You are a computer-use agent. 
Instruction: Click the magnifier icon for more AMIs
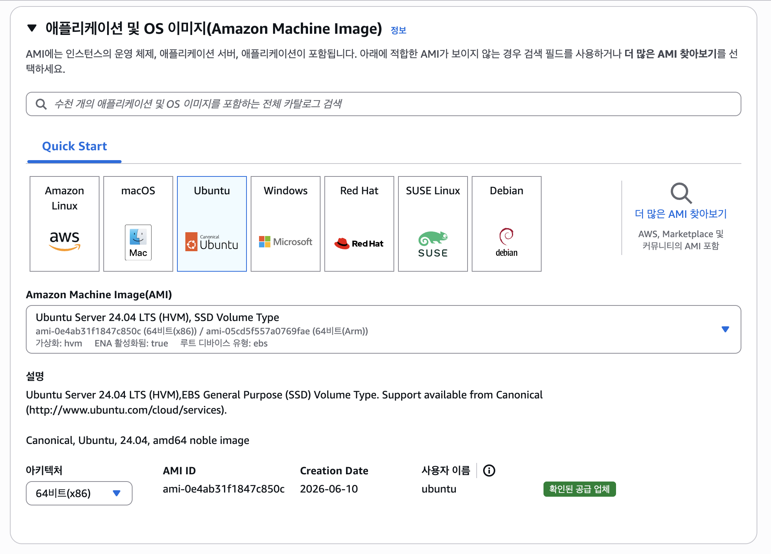[681, 193]
